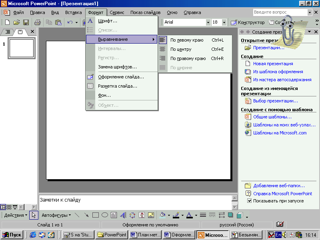320x240 pixels.
Task: Click the Arrow Style icon
Action: tap(222, 215)
